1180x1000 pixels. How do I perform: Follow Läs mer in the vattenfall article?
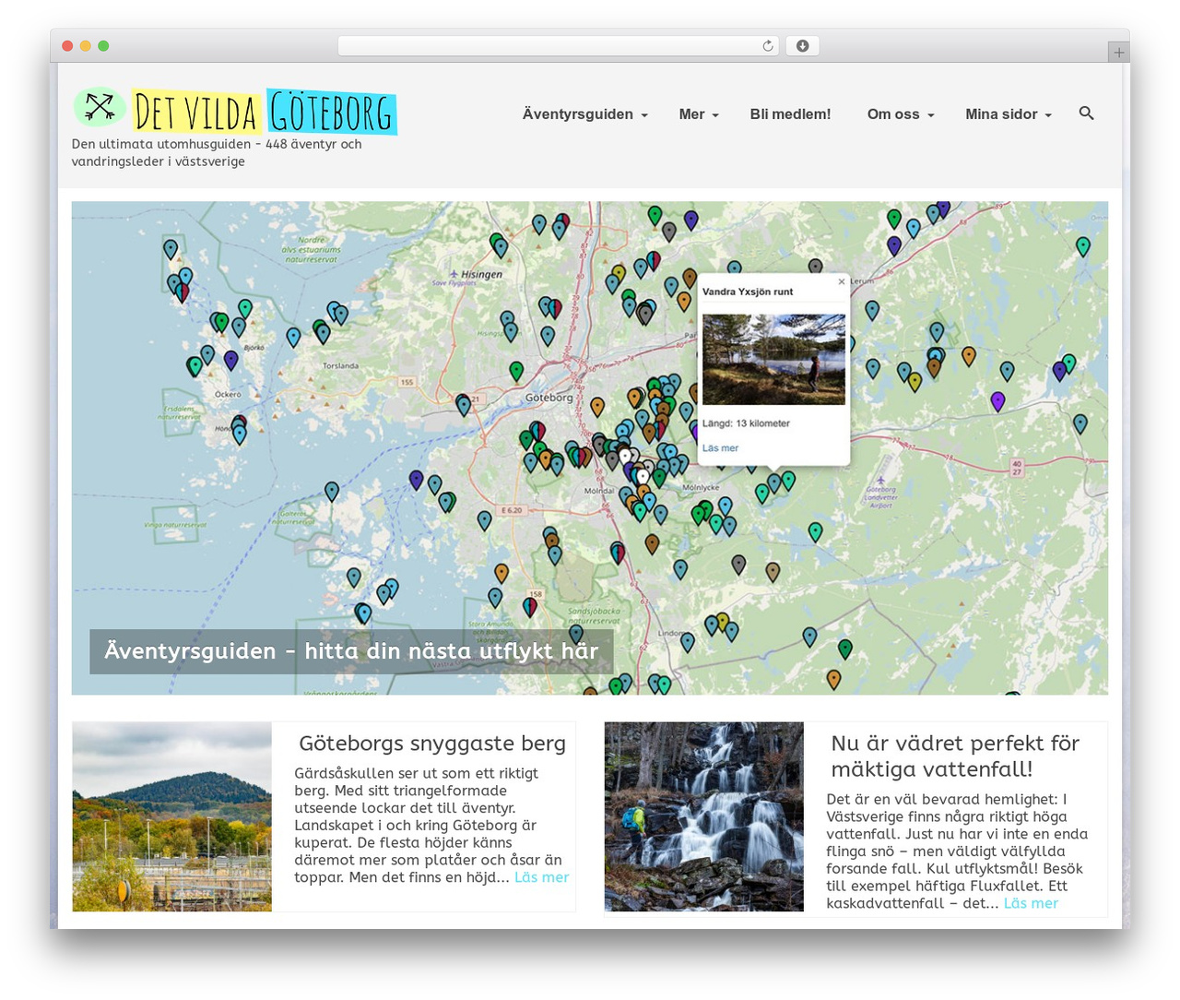tap(1031, 903)
